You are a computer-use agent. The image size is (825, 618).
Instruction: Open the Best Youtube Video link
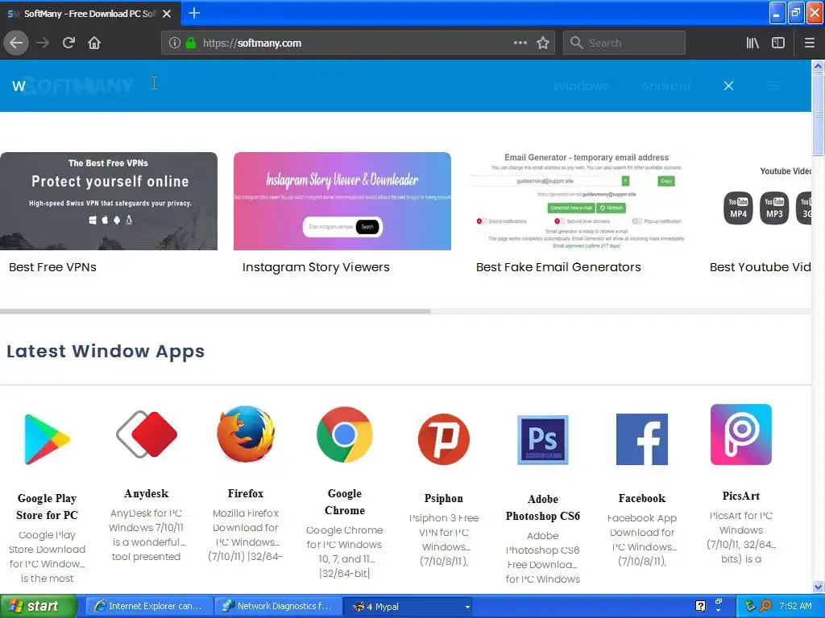[x=760, y=267]
